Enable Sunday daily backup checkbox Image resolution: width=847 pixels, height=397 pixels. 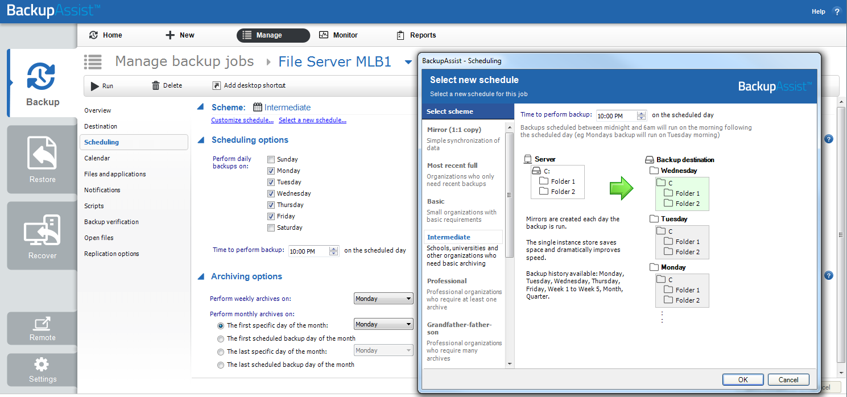(271, 159)
